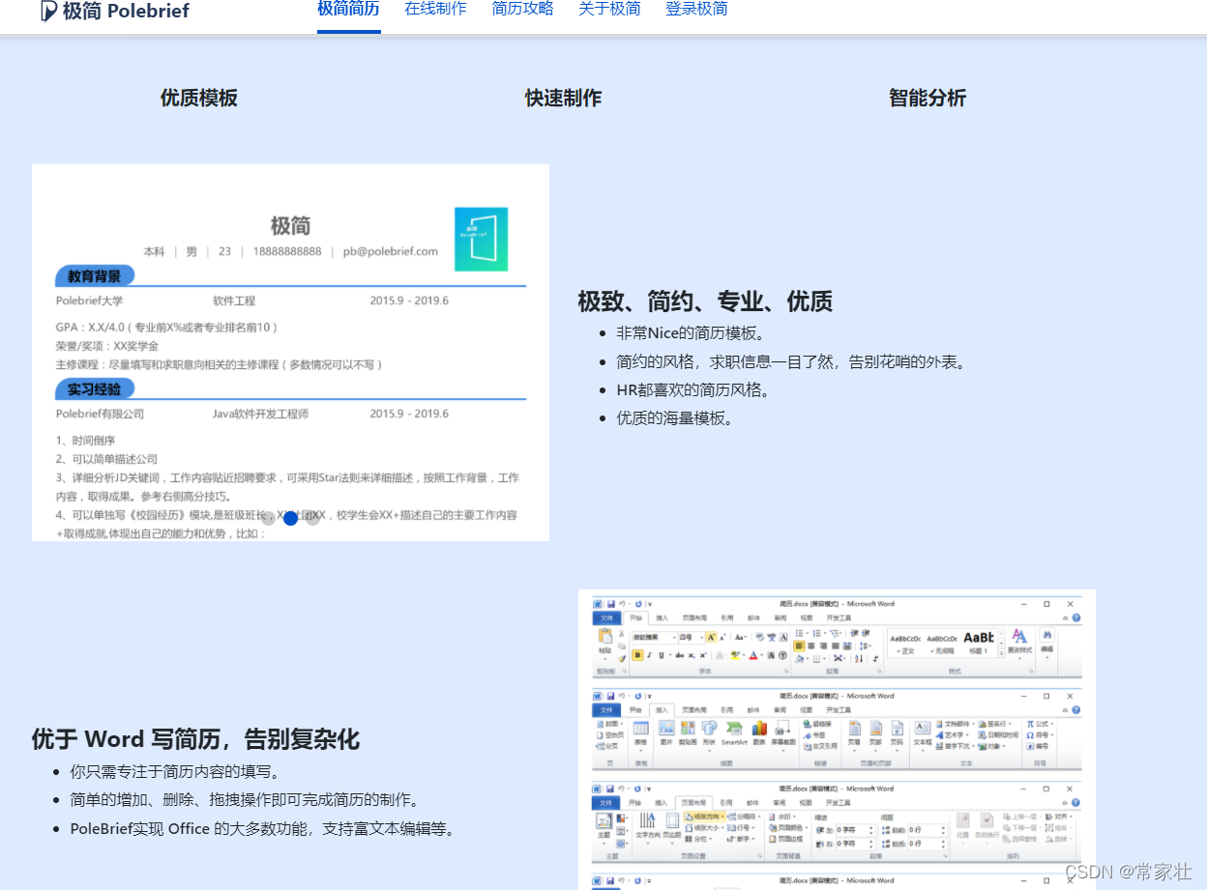Click the 页面边框 page borders item
This screenshot has height=890, width=1207.
point(786,840)
